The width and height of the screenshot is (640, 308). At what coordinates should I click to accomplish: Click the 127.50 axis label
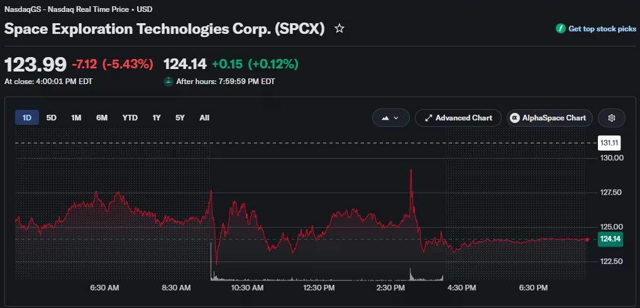point(611,193)
